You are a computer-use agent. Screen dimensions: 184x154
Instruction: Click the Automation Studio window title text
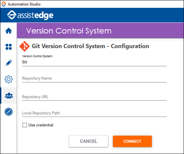[x=24, y=4]
